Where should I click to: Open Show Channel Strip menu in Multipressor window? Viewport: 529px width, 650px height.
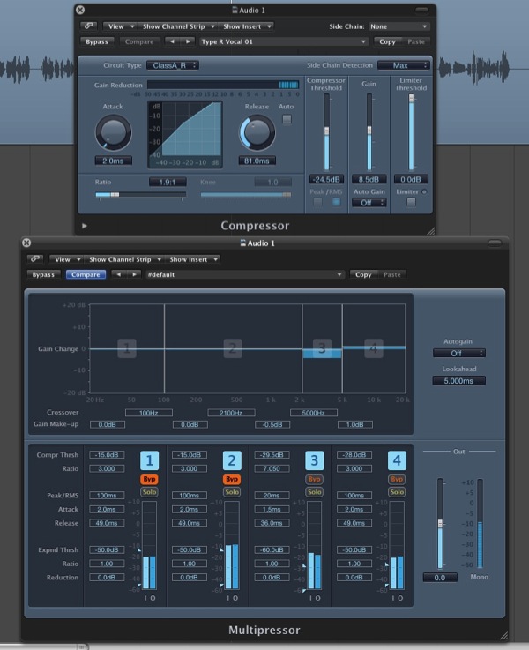[x=124, y=259]
